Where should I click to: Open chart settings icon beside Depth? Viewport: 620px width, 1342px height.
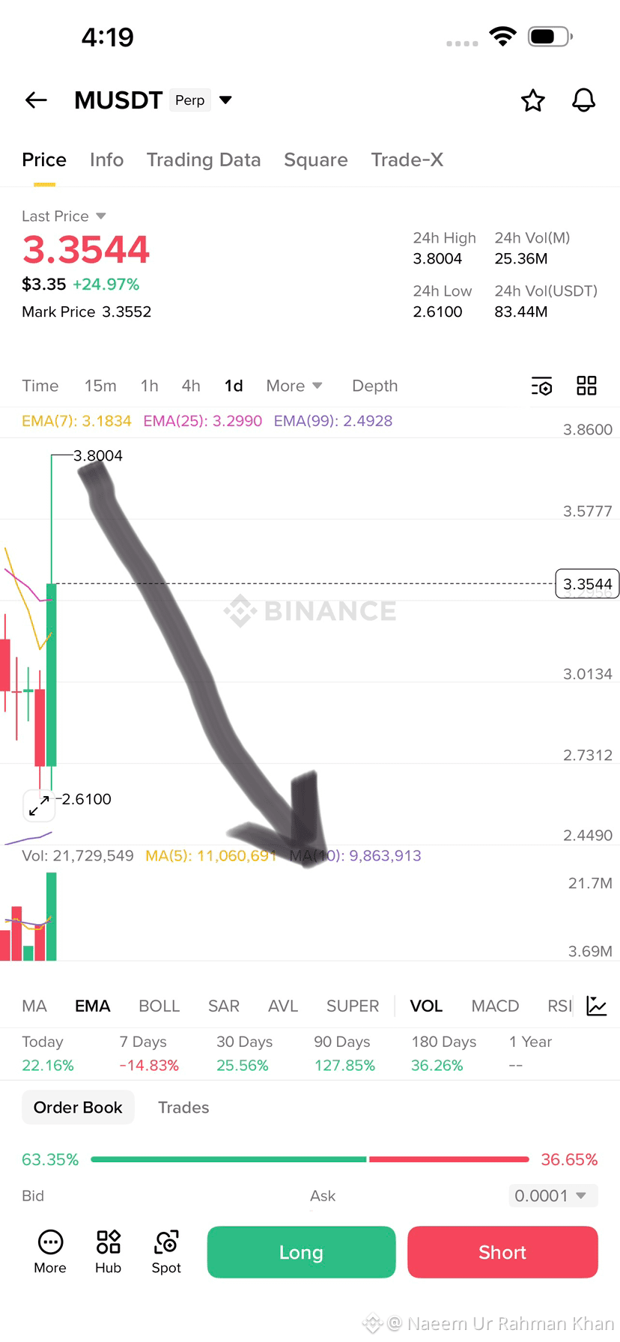pyautogui.click(x=542, y=386)
